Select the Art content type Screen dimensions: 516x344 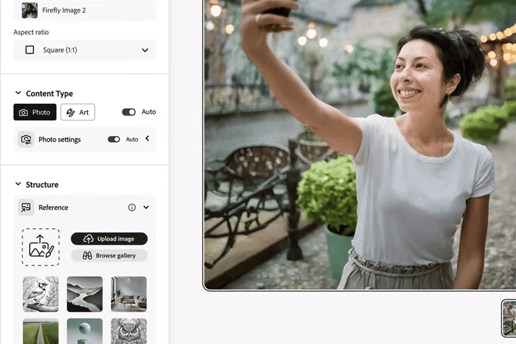click(x=78, y=113)
